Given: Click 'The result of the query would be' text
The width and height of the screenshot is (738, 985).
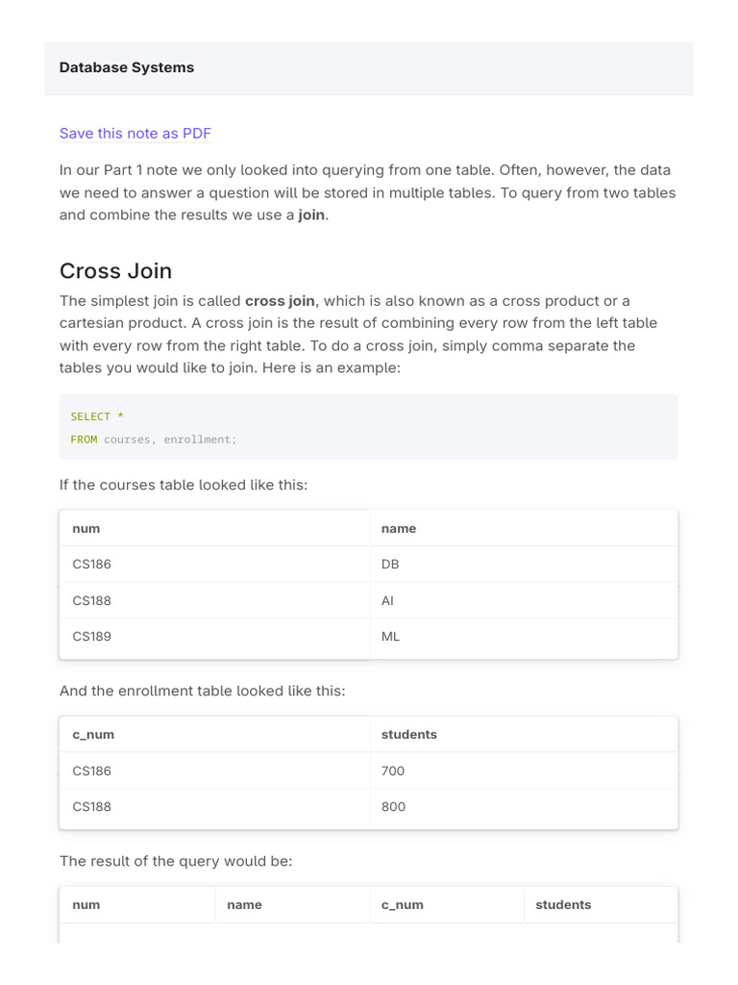Looking at the screenshot, I should (176, 861).
